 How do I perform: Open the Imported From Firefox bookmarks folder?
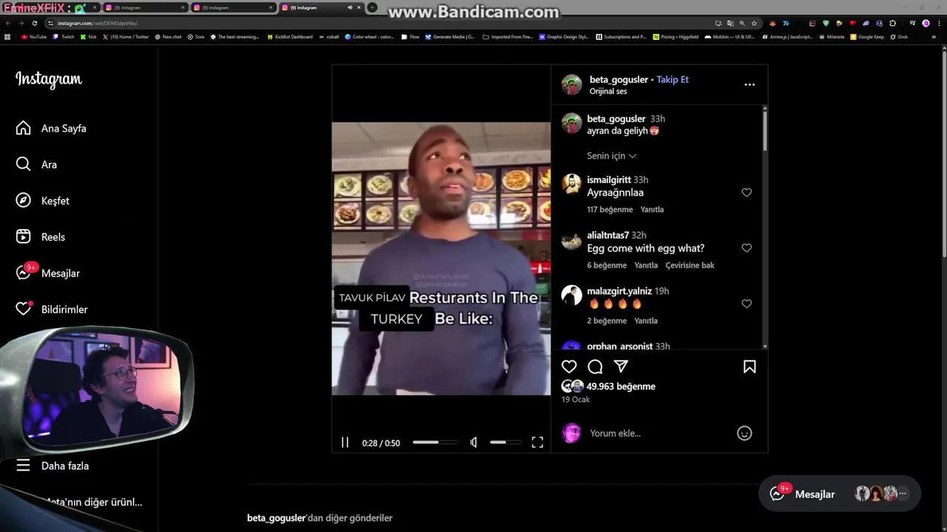(x=508, y=37)
